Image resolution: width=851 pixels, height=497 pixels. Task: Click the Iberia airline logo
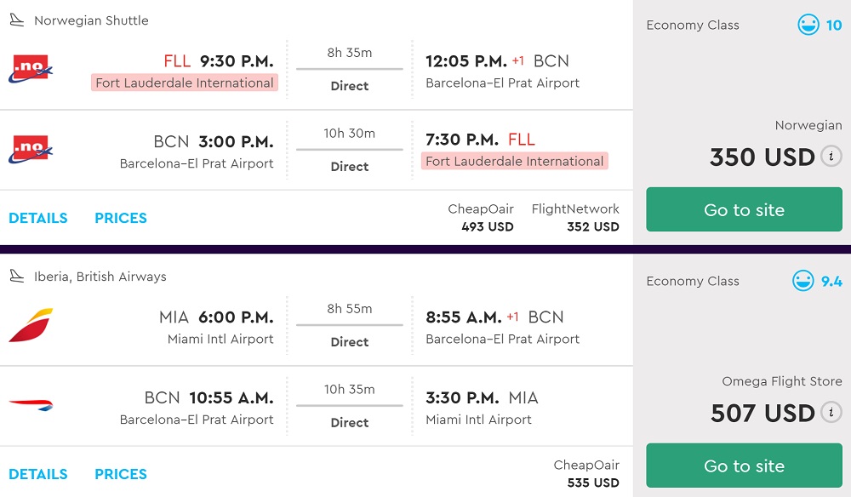tap(31, 326)
